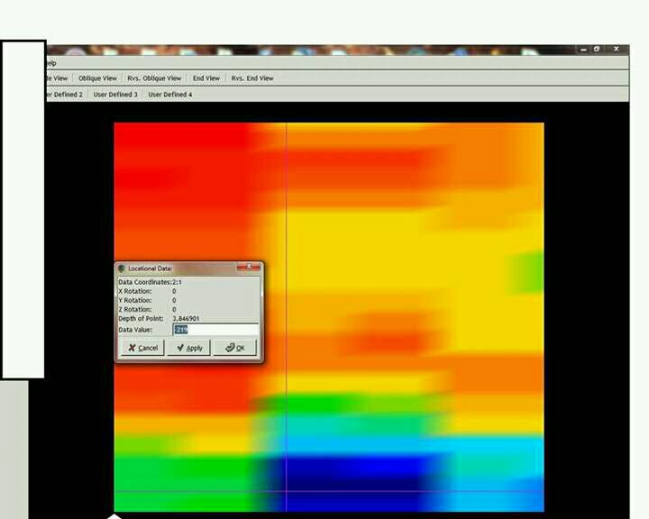The image size is (649, 519).
Task: Close the Locational Data dialog
Action: click(x=248, y=268)
